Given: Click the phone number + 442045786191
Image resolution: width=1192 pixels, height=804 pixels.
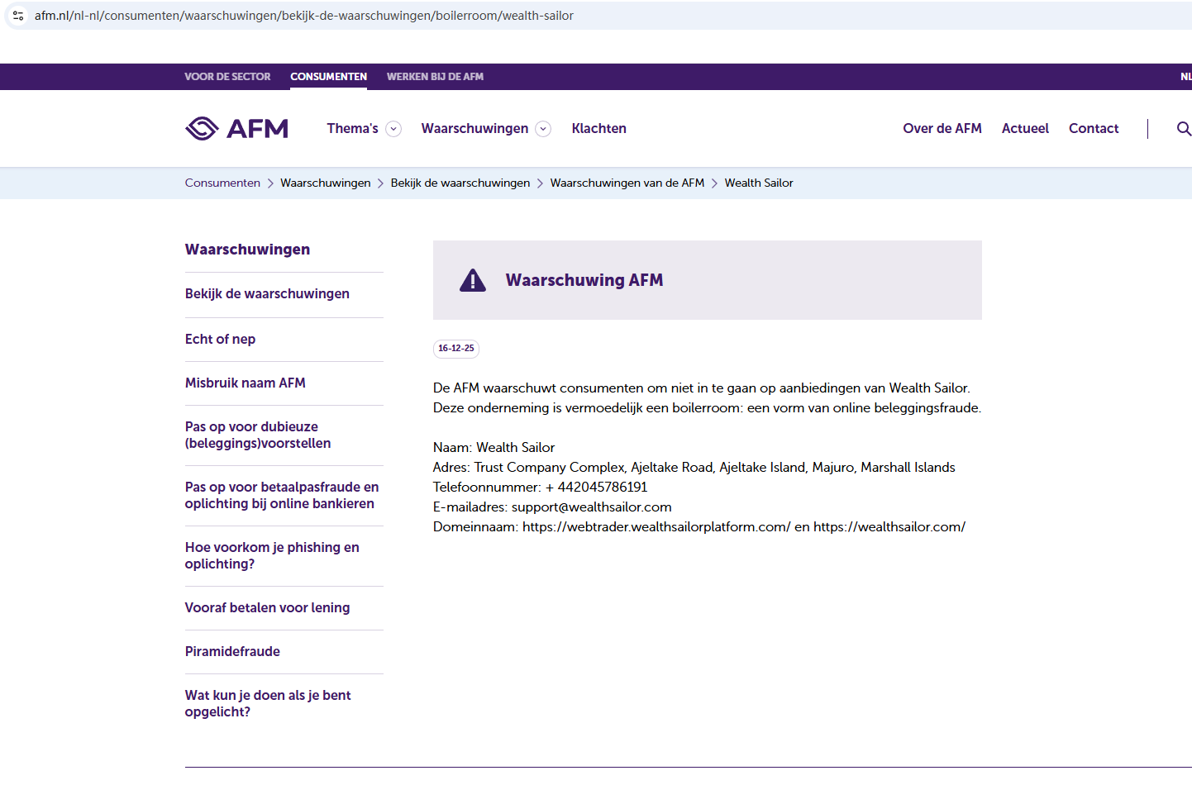Looking at the screenshot, I should (x=597, y=488).
